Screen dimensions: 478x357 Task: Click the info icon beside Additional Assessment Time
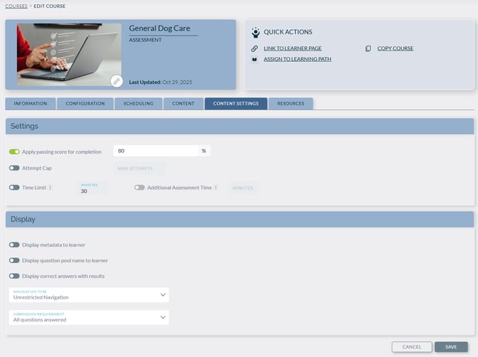click(x=215, y=187)
